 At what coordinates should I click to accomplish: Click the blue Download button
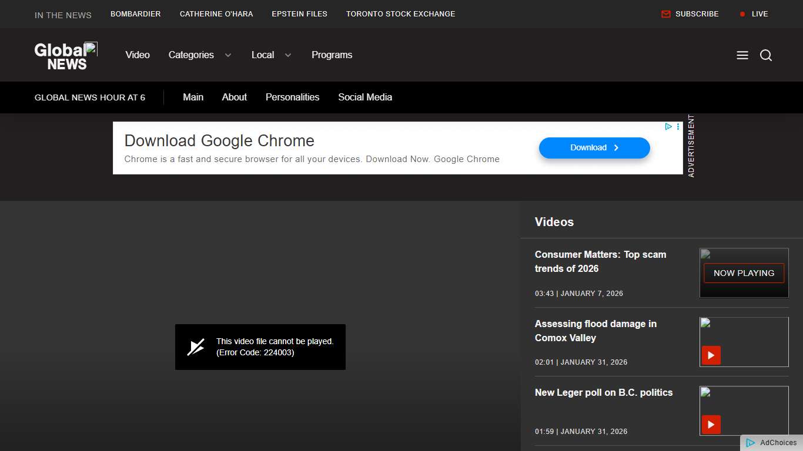pyautogui.click(x=594, y=148)
